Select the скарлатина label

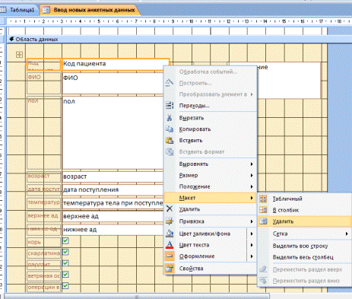point(44,253)
